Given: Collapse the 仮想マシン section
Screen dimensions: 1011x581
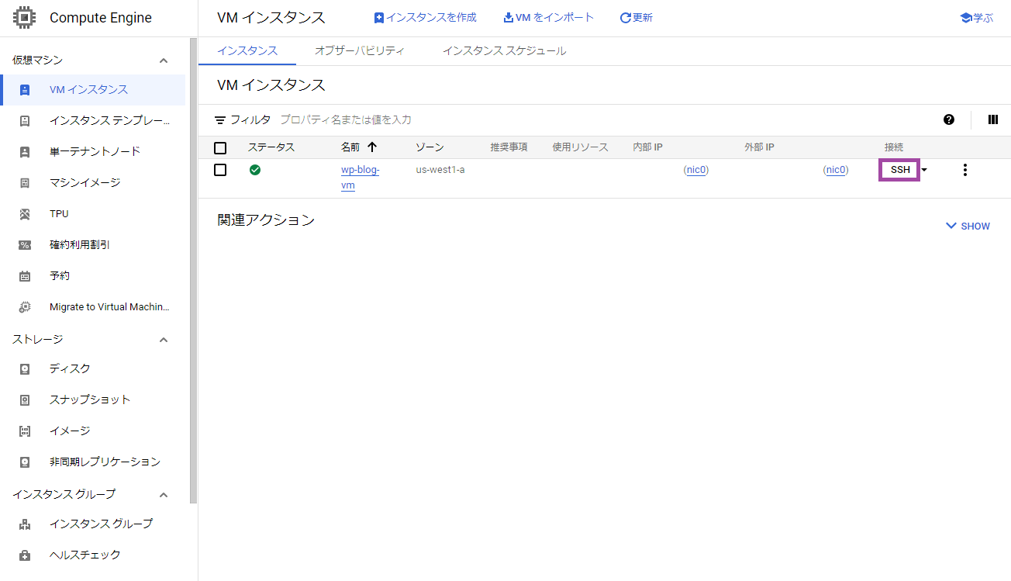Looking at the screenshot, I should (x=164, y=61).
